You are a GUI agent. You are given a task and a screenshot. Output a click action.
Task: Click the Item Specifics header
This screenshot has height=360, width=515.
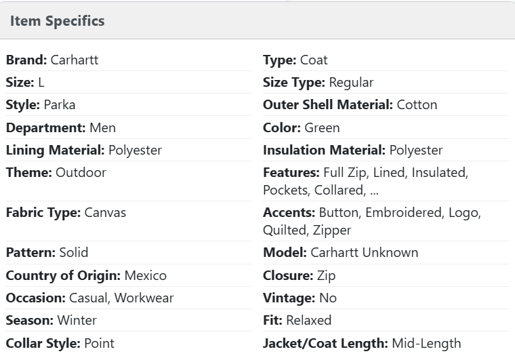point(257,21)
